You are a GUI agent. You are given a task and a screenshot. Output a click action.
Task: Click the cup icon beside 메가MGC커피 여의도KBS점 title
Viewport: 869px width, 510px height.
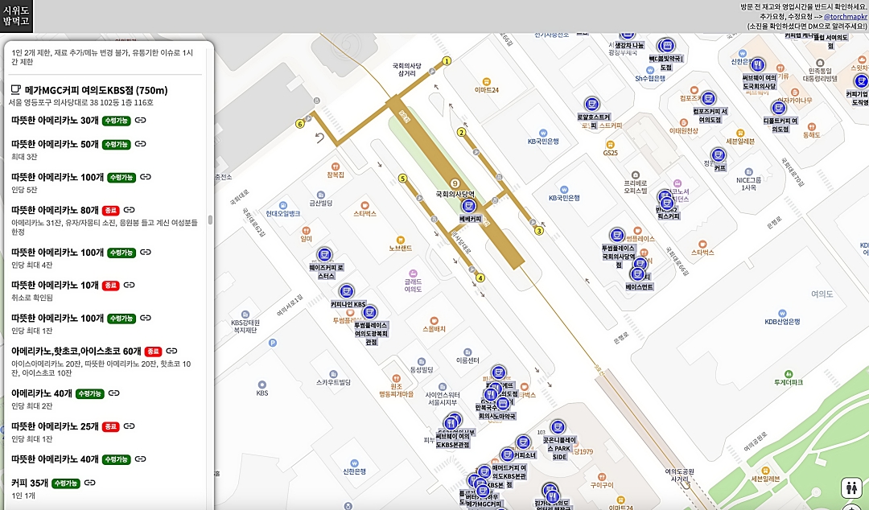pos(15,90)
